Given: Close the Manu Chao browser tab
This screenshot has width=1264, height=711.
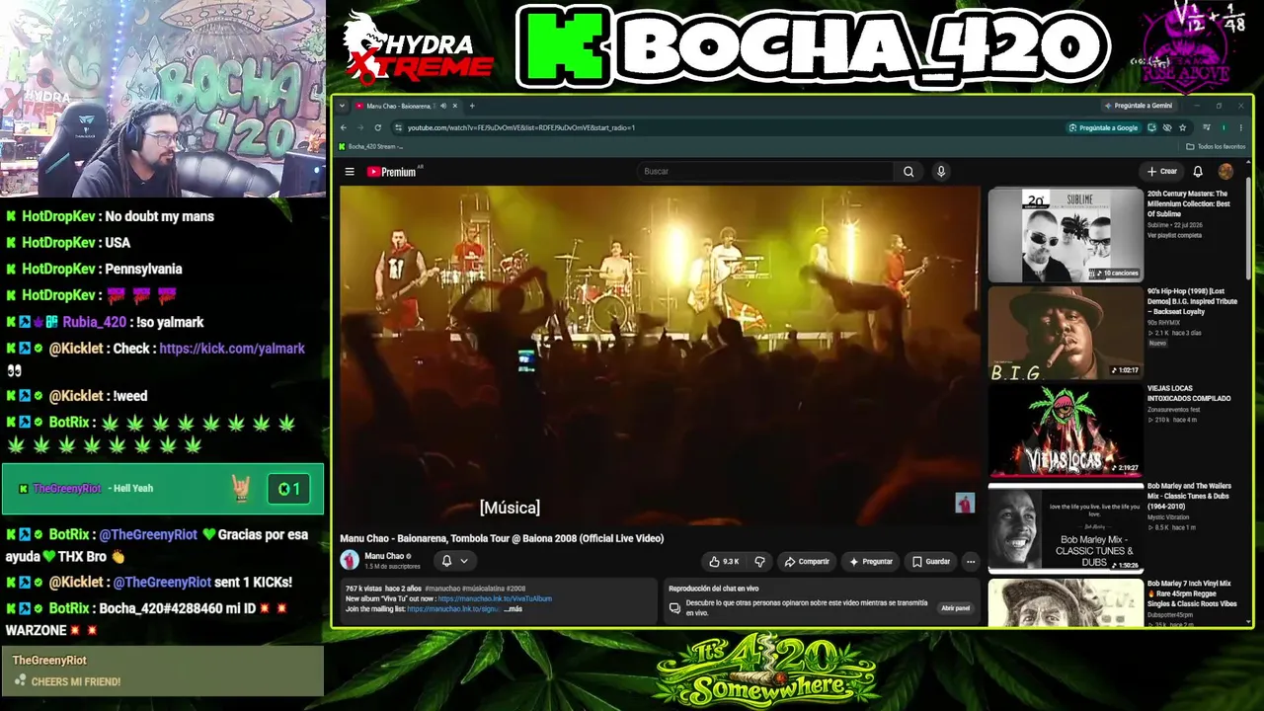Looking at the screenshot, I should pos(455,106).
